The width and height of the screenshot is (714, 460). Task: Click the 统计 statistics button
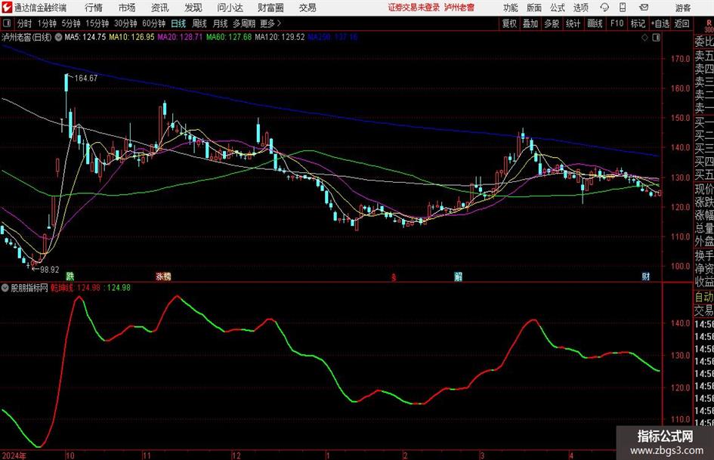573,23
